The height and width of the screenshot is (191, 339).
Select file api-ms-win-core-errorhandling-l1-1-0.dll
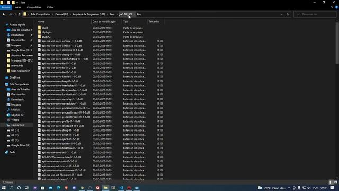pos(65,59)
